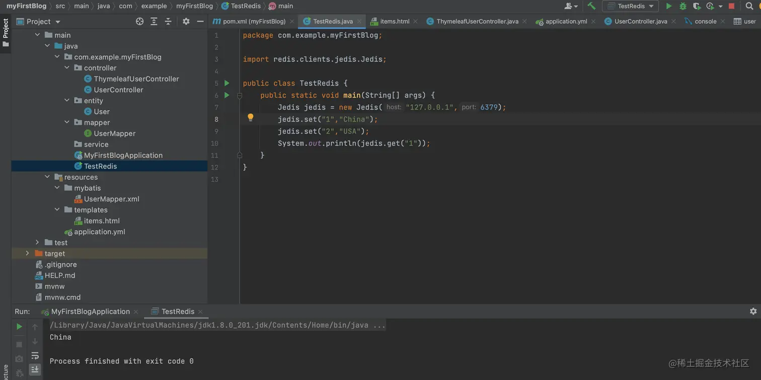Collapse the resources folder
761x380 pixels.
tap(47, 177)
